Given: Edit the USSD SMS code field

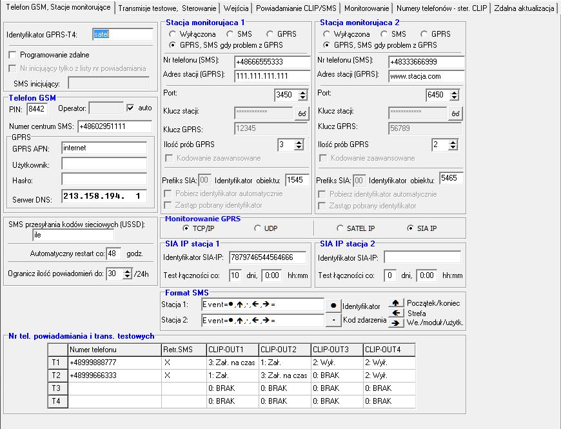Looking at the screenshot, I should [x=74, y=235].
